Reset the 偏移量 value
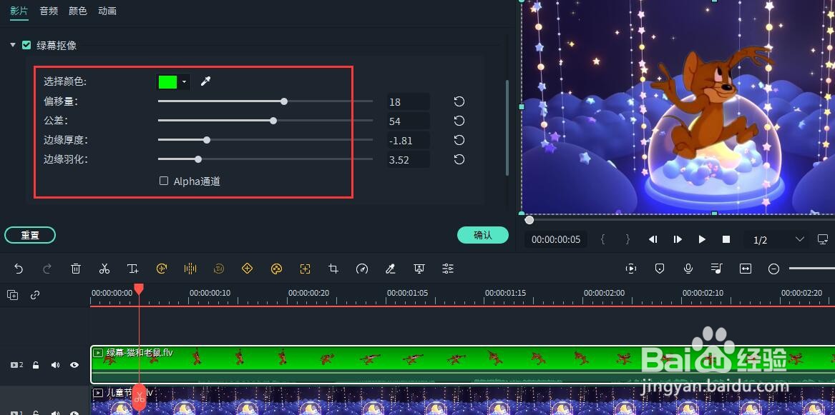The width and height of the screenshot is (835, 415). [x=459, y=101]
